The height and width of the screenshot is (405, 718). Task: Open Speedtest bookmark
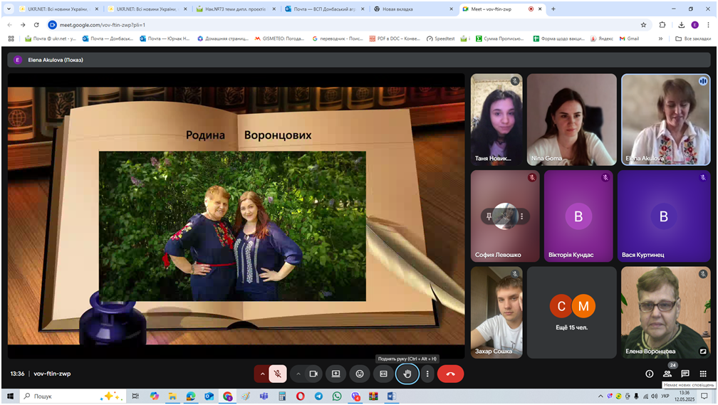(440, 38)
